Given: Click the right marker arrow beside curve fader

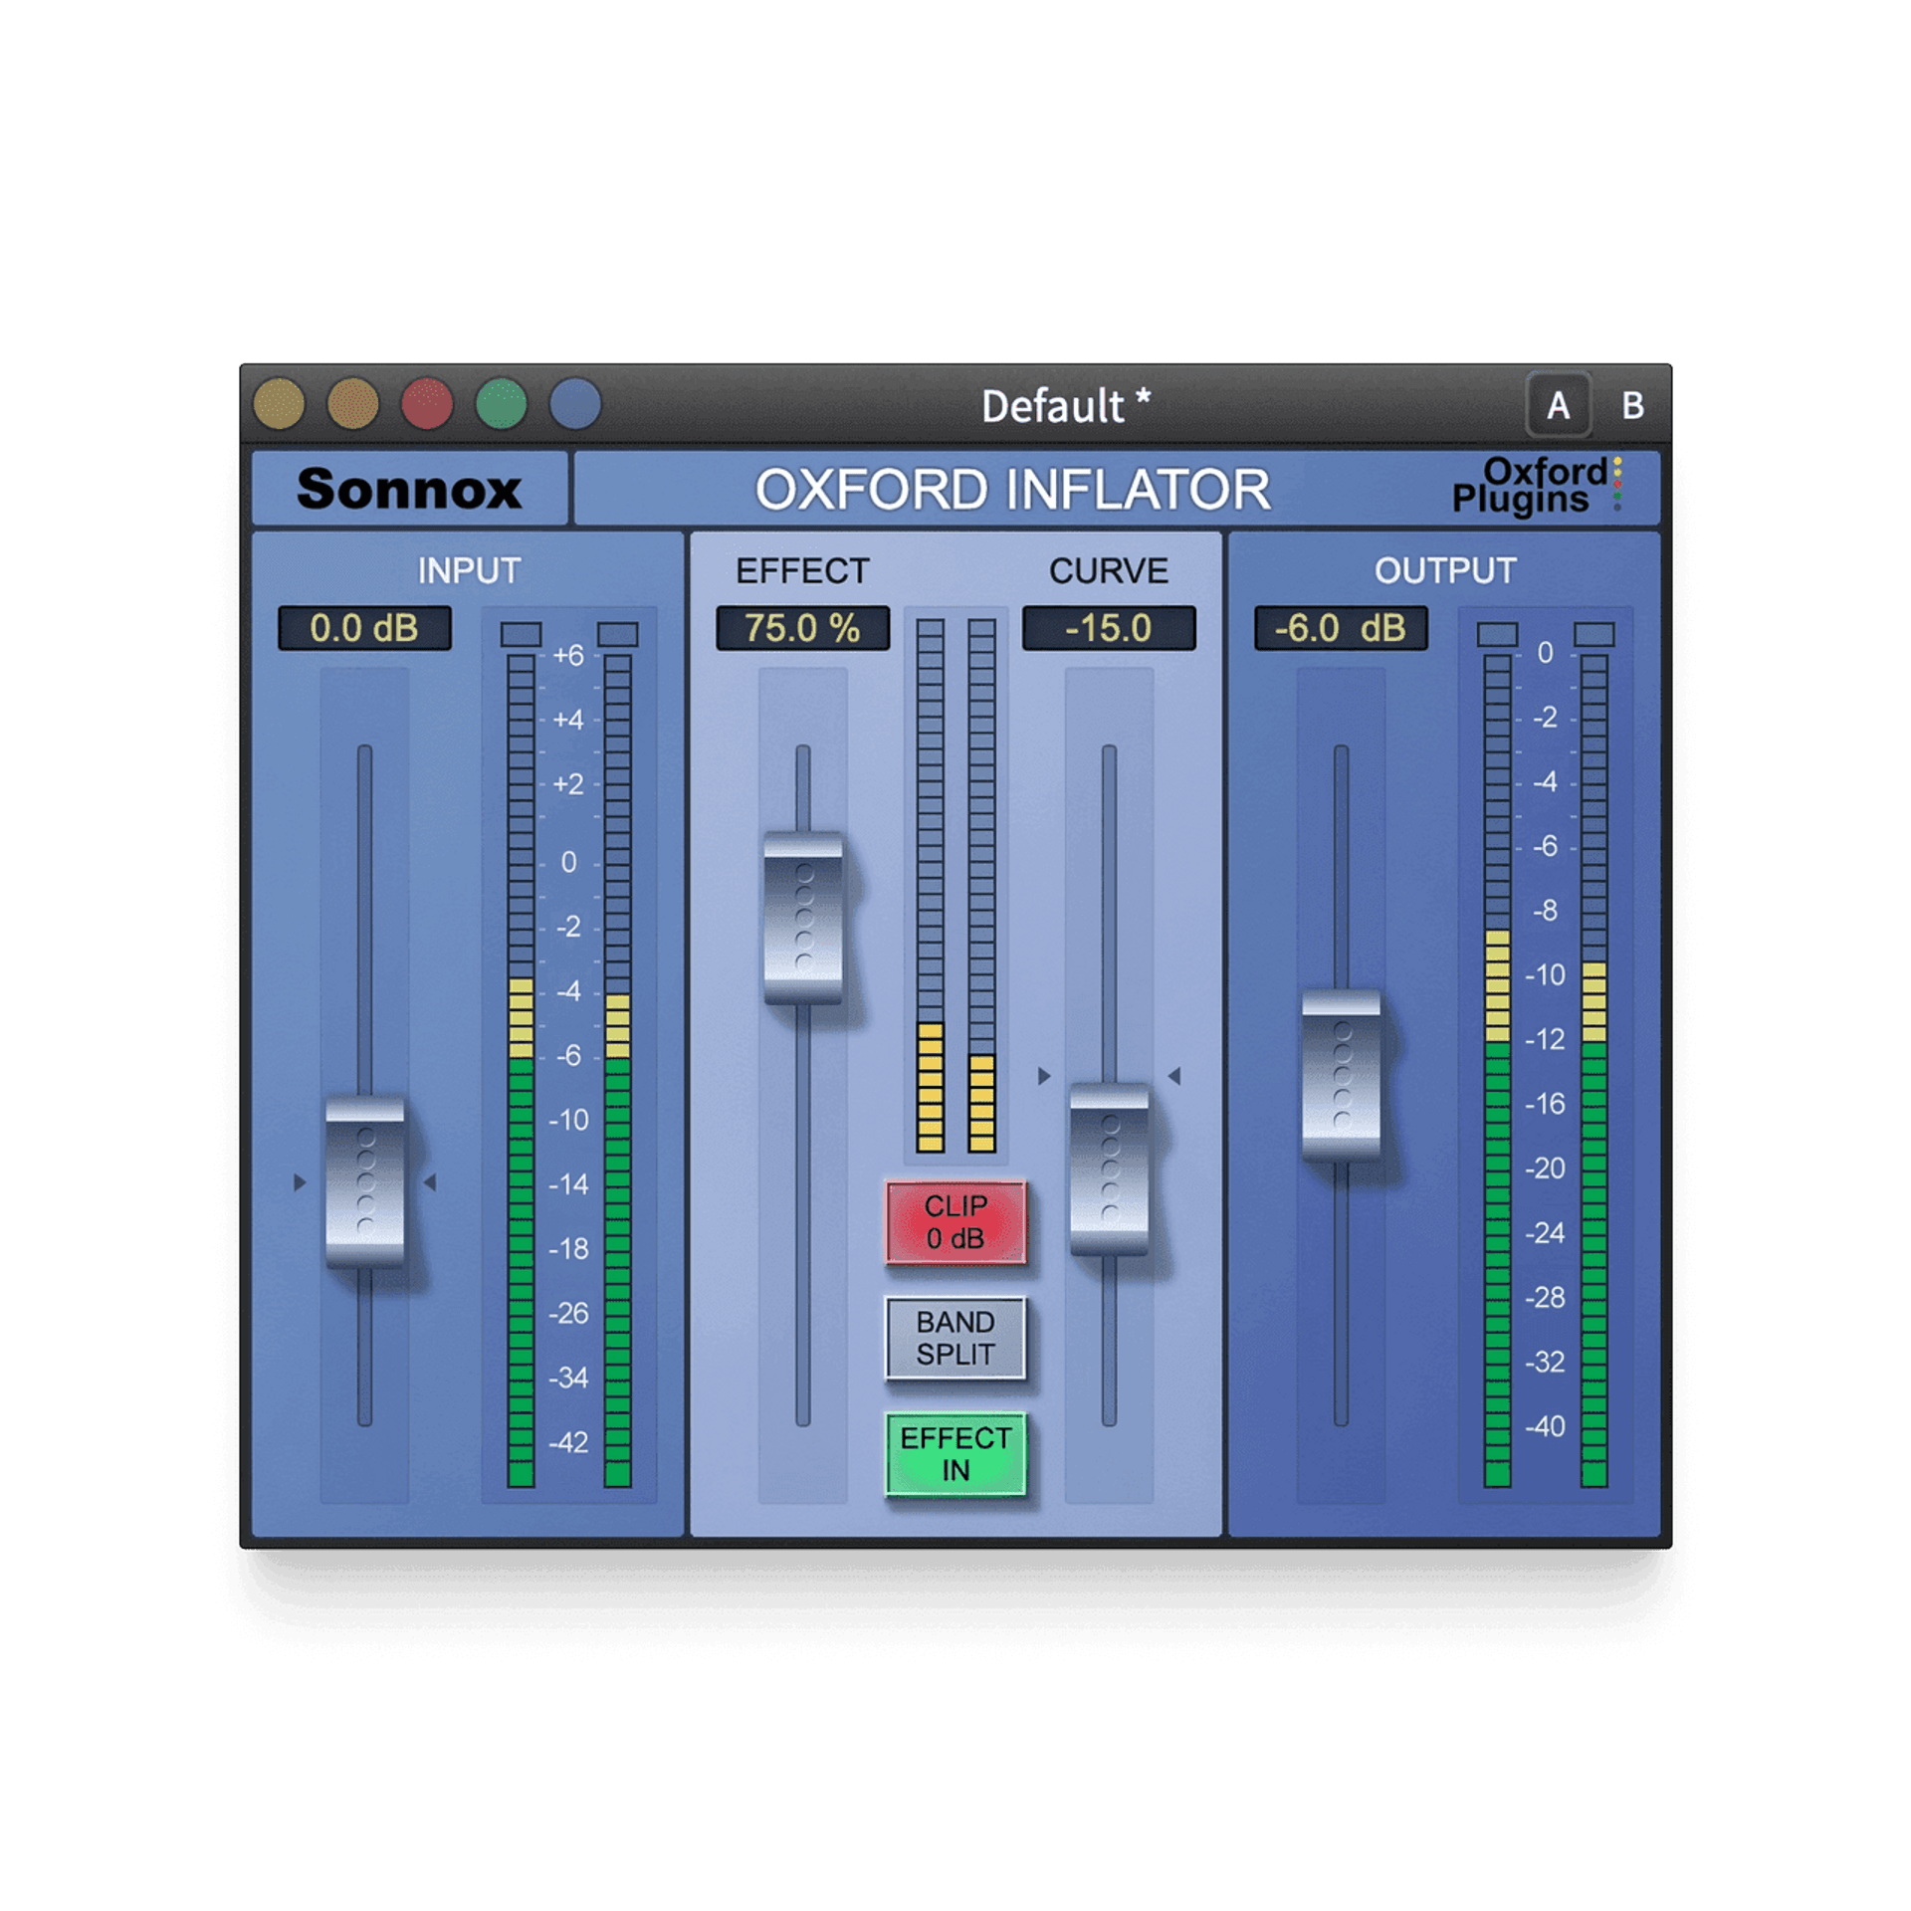Looking at the screenshot, I should click(1174, 1076).
